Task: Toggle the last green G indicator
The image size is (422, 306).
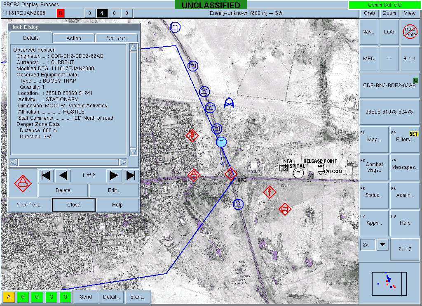Action: [65, 297]
